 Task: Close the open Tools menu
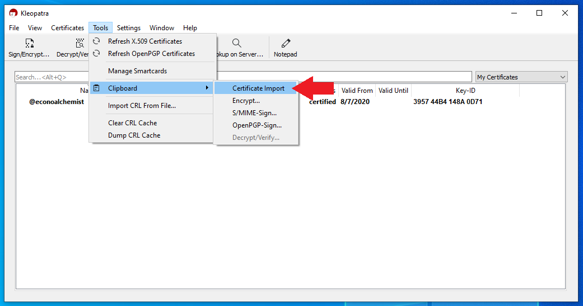coord(100,28)
